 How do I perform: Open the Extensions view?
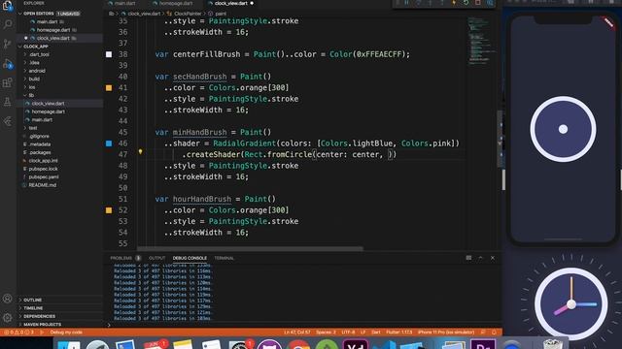7,82
